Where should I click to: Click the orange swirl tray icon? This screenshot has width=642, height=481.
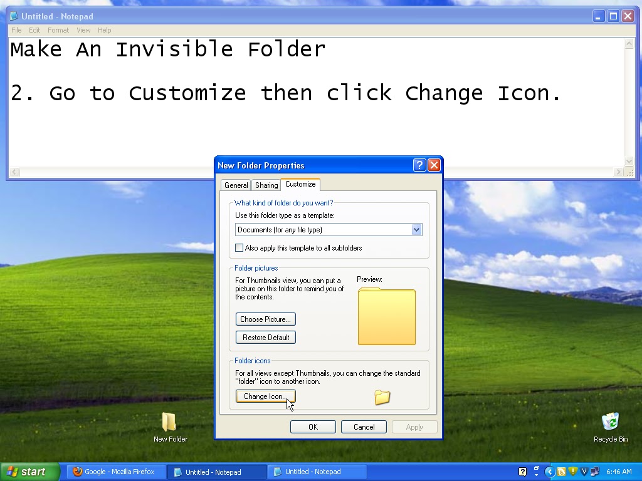561,472
